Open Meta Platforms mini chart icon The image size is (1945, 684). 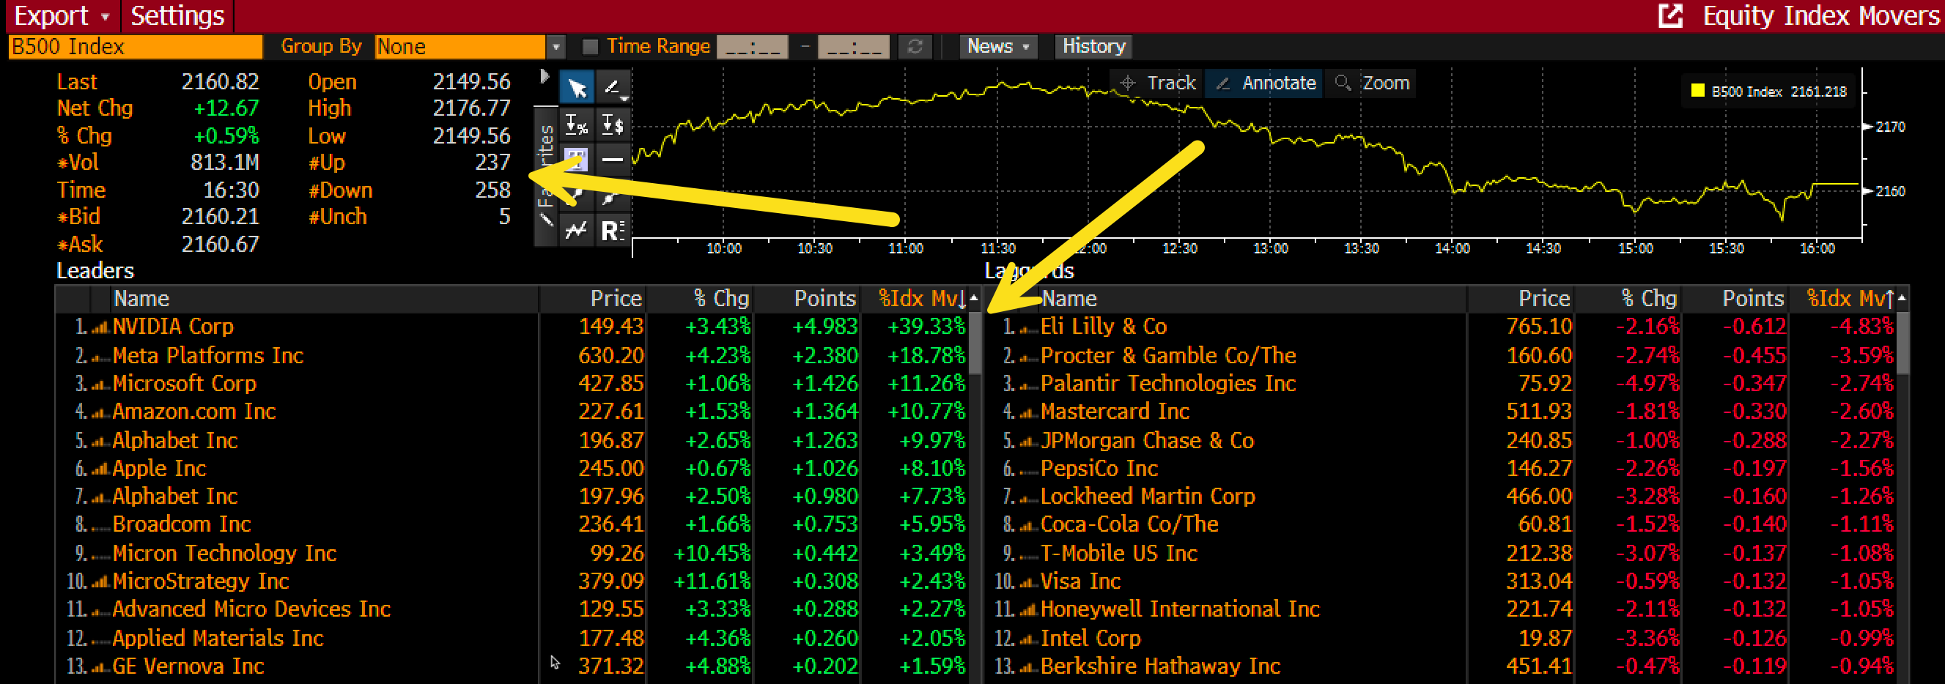tap(100, 357)
